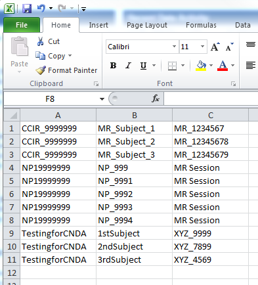Open the Font dialog launcher
The image size is (258, 285).
tap(234, 83)
